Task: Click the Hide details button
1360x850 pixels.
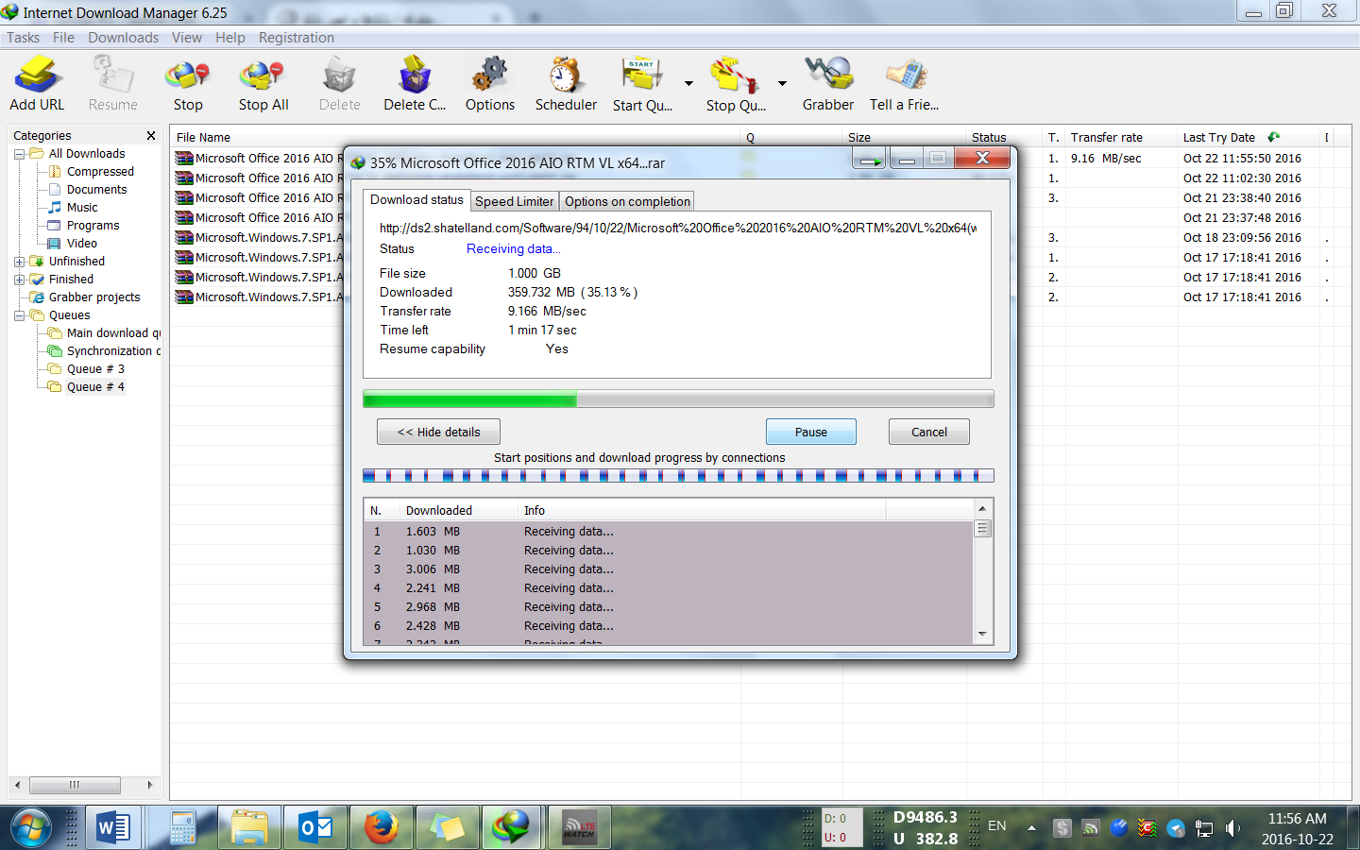Action: pos(438,432)
